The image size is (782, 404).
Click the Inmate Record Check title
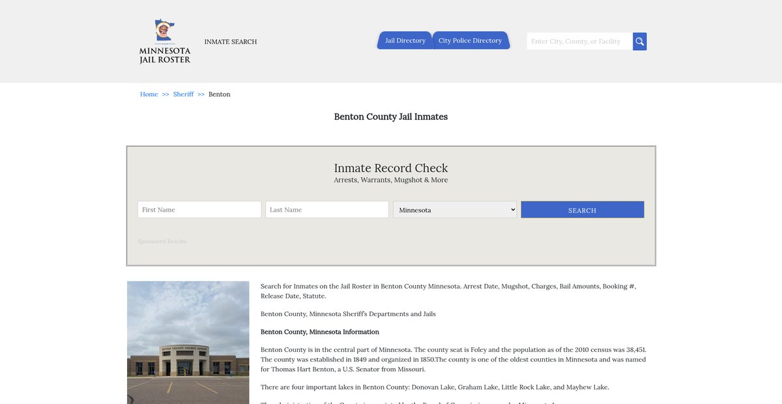[391, 168]
